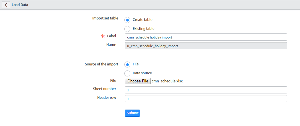
Task: Click into the Header row field
Action: pyautogui.click(x=206, y=99)
